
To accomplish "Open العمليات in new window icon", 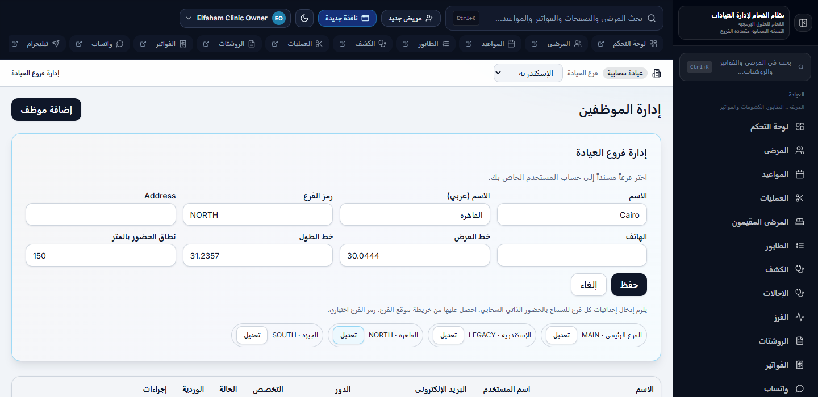I will click(x=275, y=44).
